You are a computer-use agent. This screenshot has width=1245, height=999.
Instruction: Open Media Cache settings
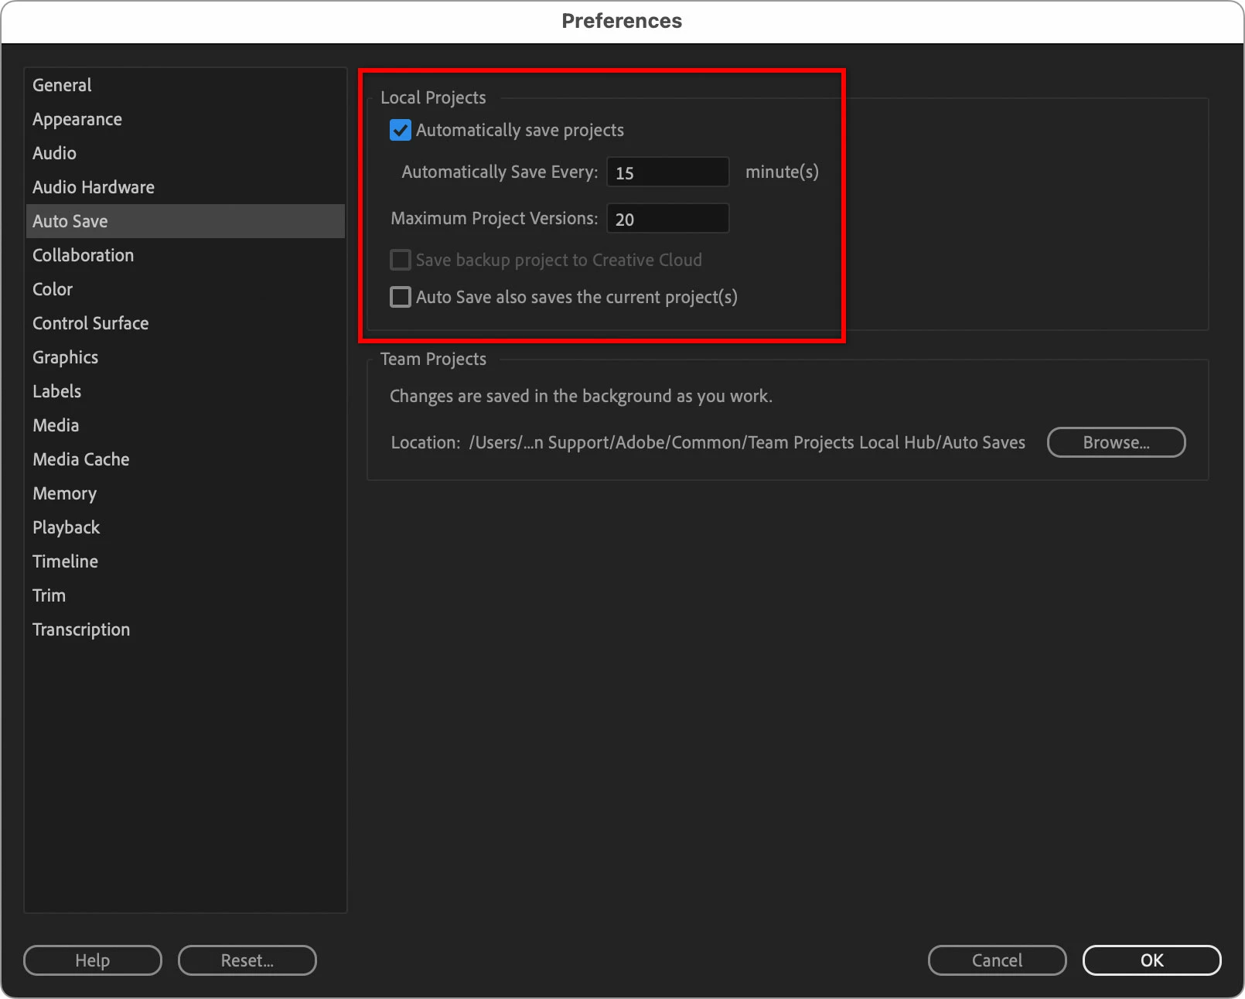click(186, 459)
